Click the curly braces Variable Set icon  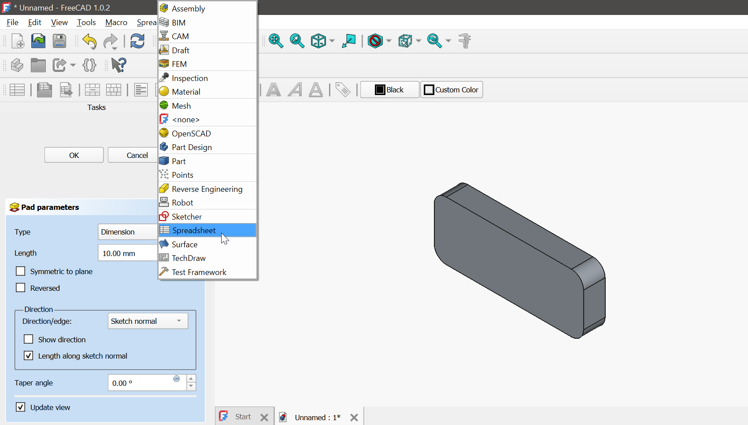click(89, 65)
